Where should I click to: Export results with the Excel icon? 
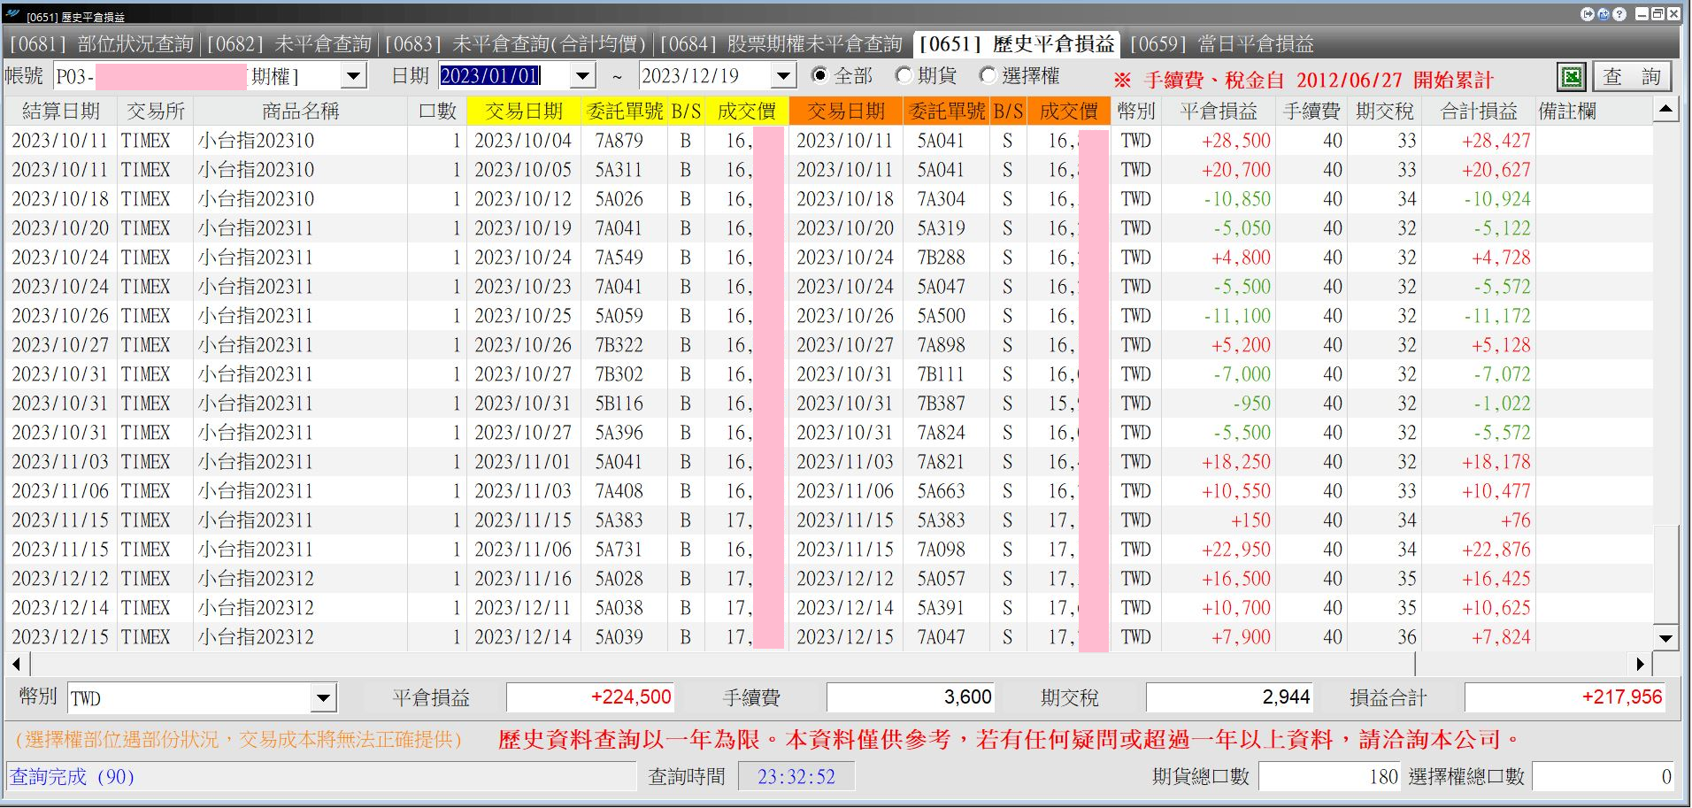pyautogui.click(x=1572, y=77)
